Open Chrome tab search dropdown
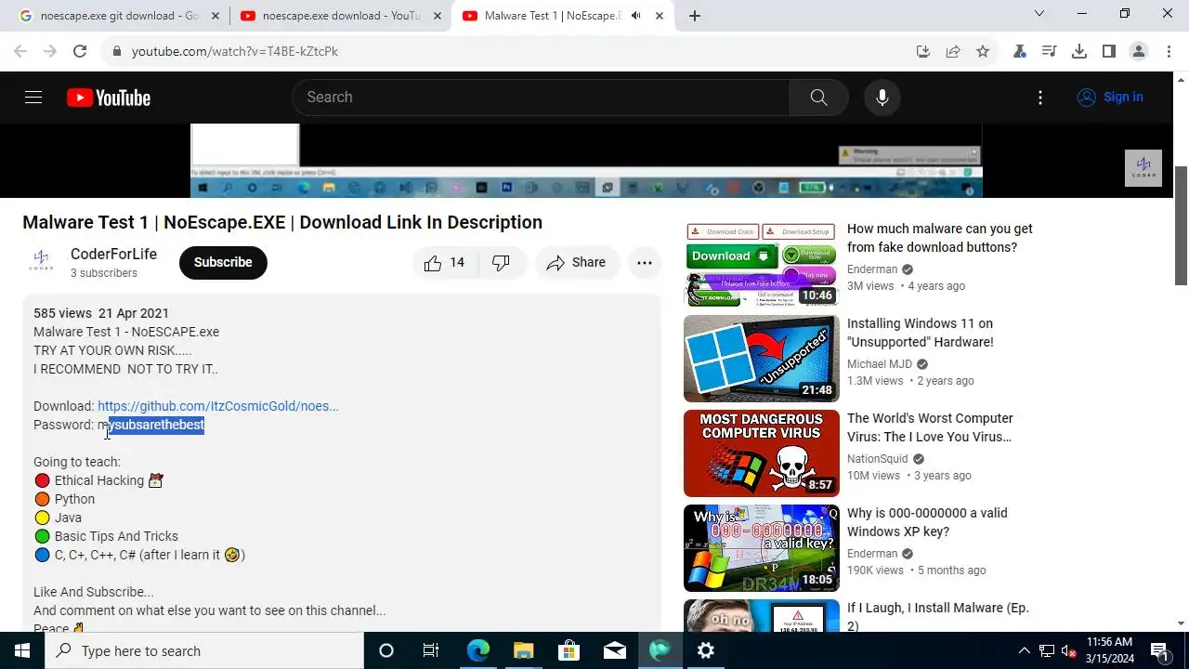 (x=1039, y=14)
